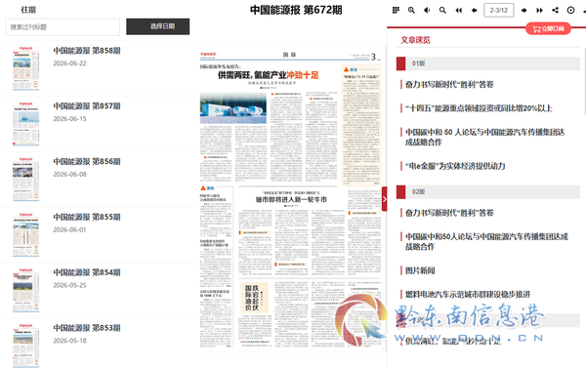Go to the previous page arrow
The height and width of the screenshot is (369, 586).
click(x=475, y=10)
